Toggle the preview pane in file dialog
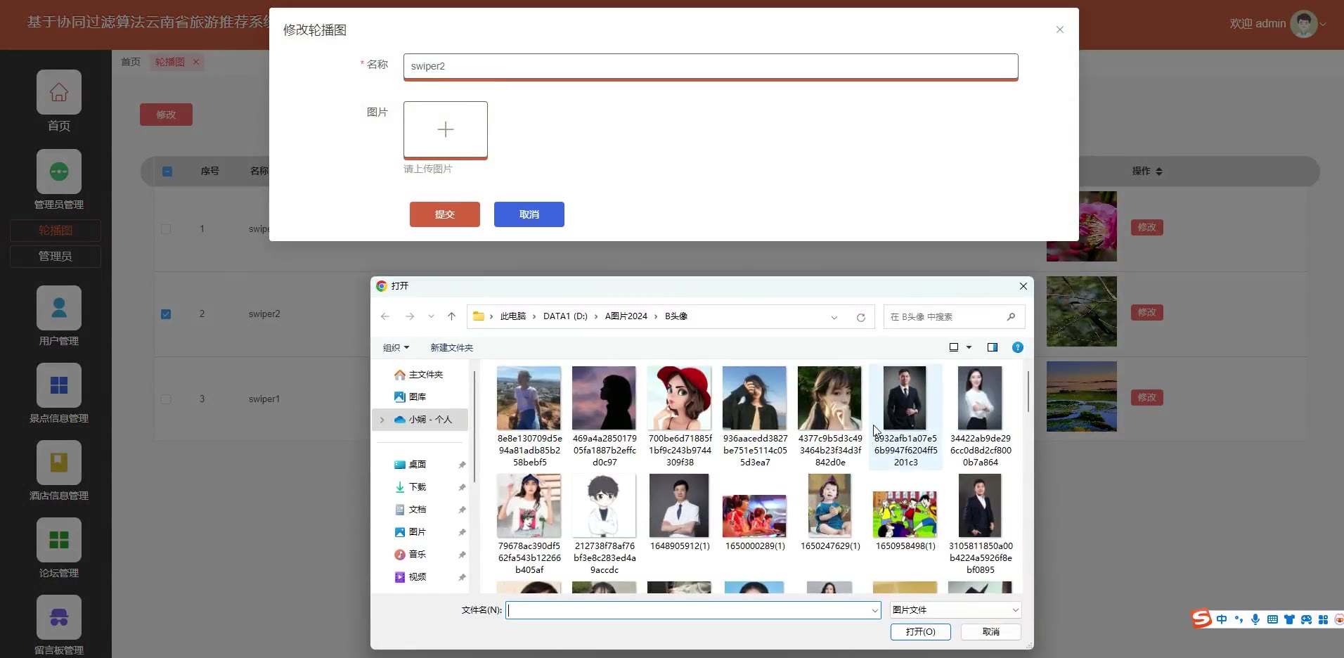The height and width of the screenshot is (658, 1344). [x=993, y=347]
